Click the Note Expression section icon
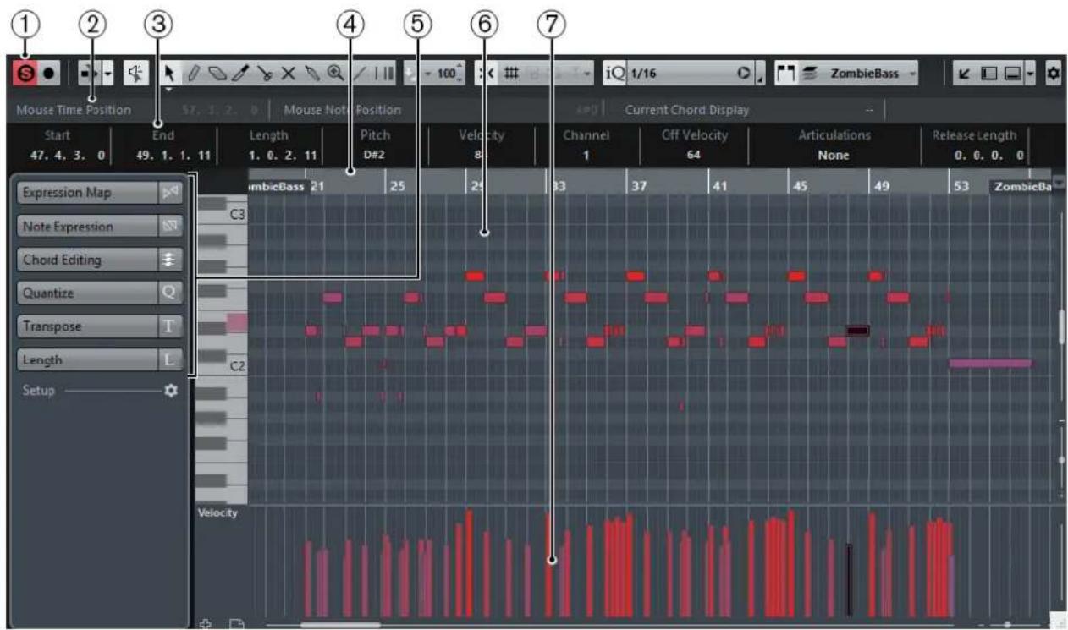 pos(171,227)
